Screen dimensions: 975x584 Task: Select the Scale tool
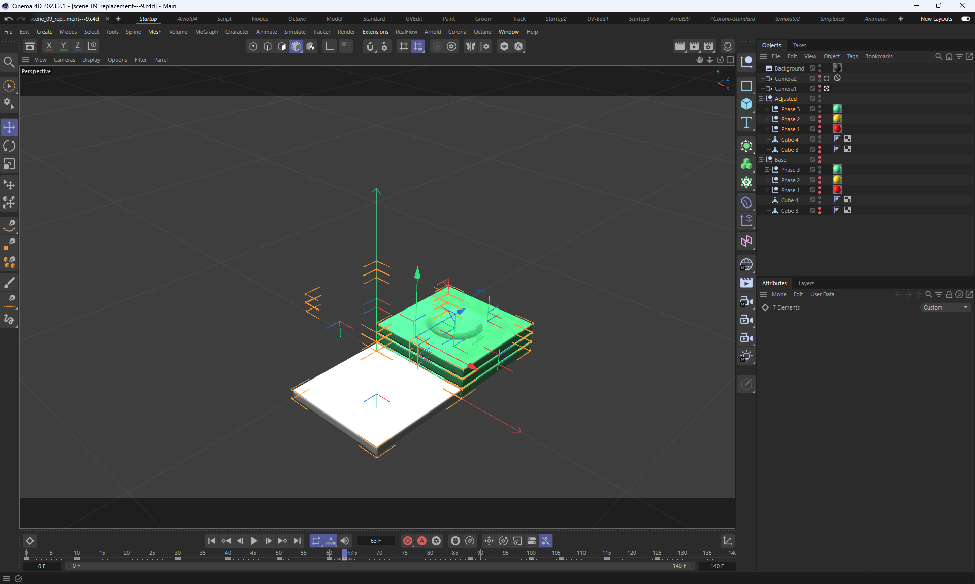(x=9, y=164)
